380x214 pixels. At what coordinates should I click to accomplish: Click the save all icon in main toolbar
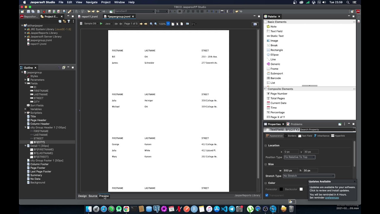point(33,11)
